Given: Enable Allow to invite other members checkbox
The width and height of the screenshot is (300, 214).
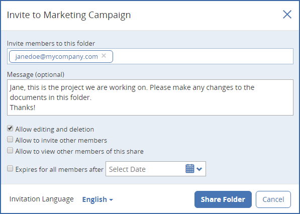Looking at the screenshot, I should click(x=10, y=140).
